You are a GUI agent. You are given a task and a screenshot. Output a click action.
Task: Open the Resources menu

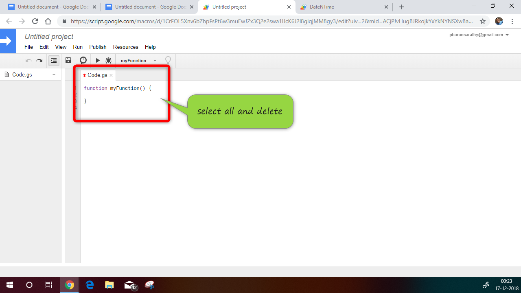tap(126, 47)
